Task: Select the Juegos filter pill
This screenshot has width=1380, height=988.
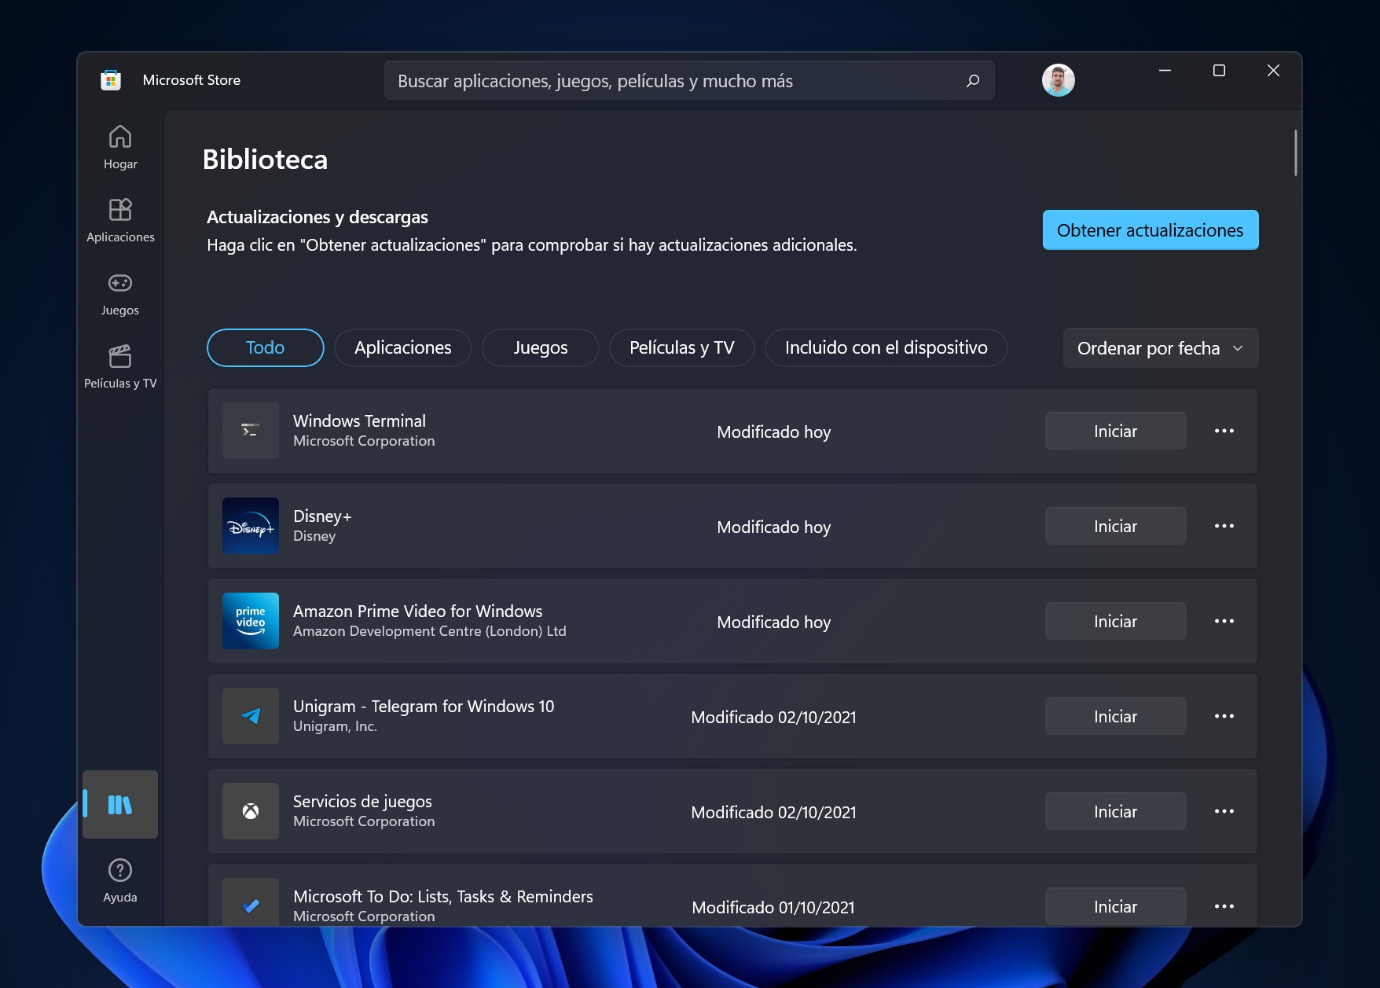Action: 541,347
